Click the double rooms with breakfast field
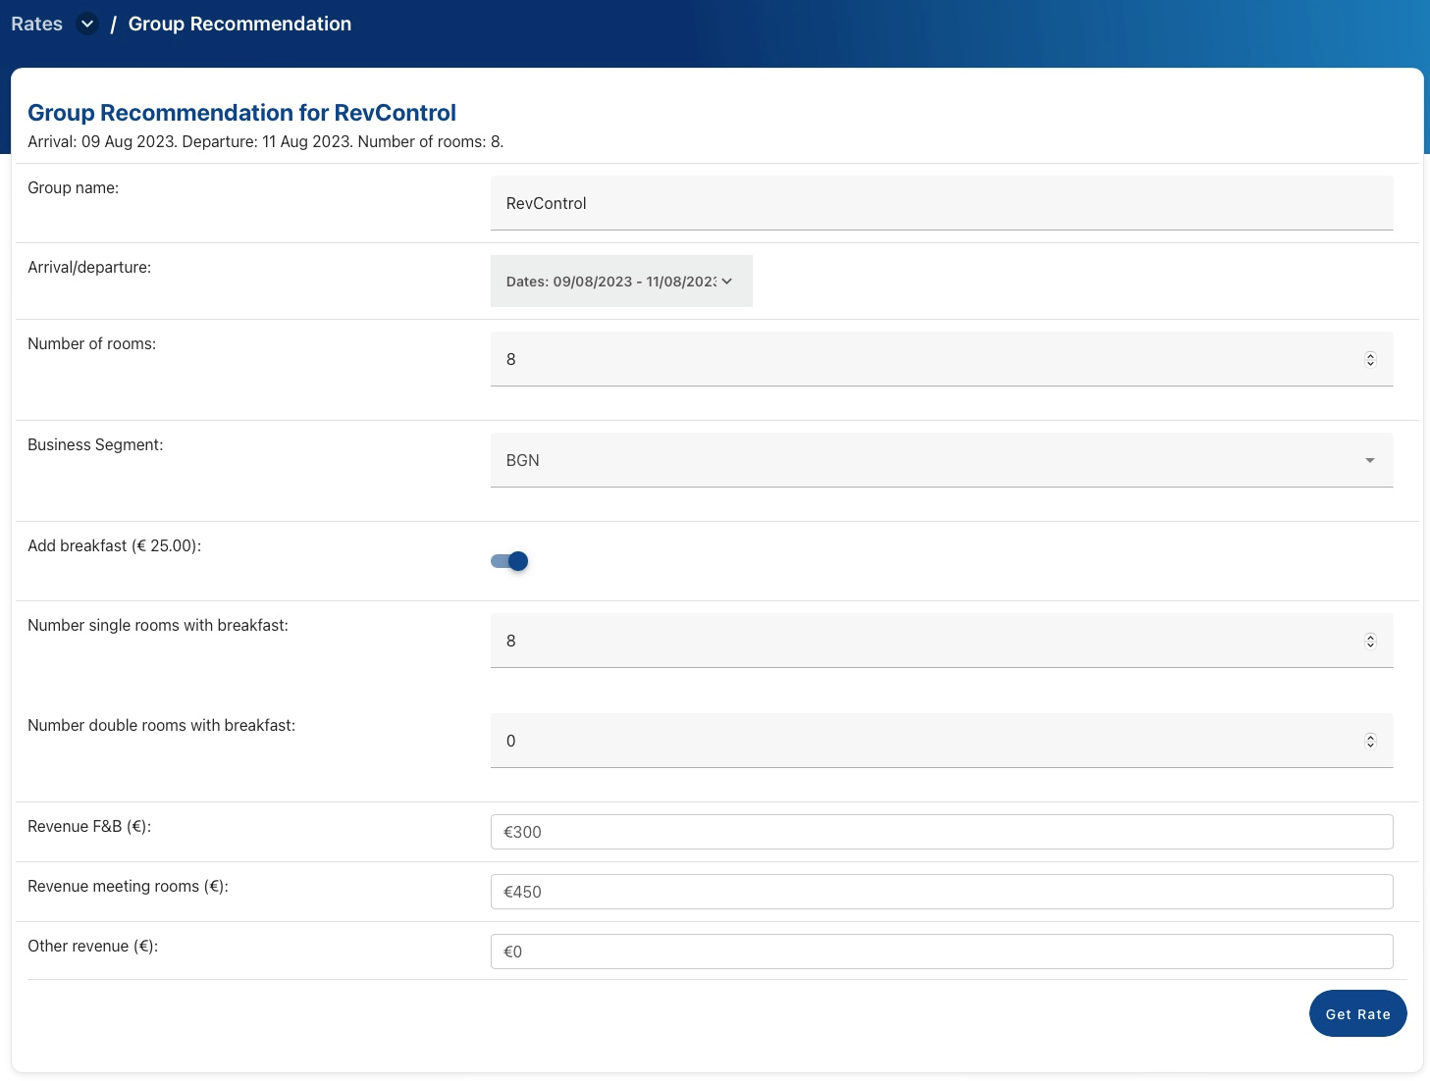The image size is (1430, 1081). (x=923, y=741)
